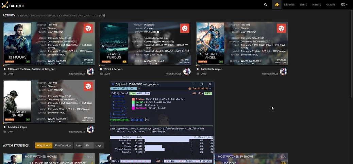Click the Chrome platform icon on American Sniper card
The height and width of the screenshot is (164, 353).
coord(88,86)
